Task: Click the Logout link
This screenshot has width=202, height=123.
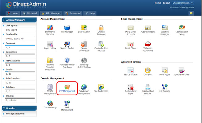Action: (x=166, y=3)
